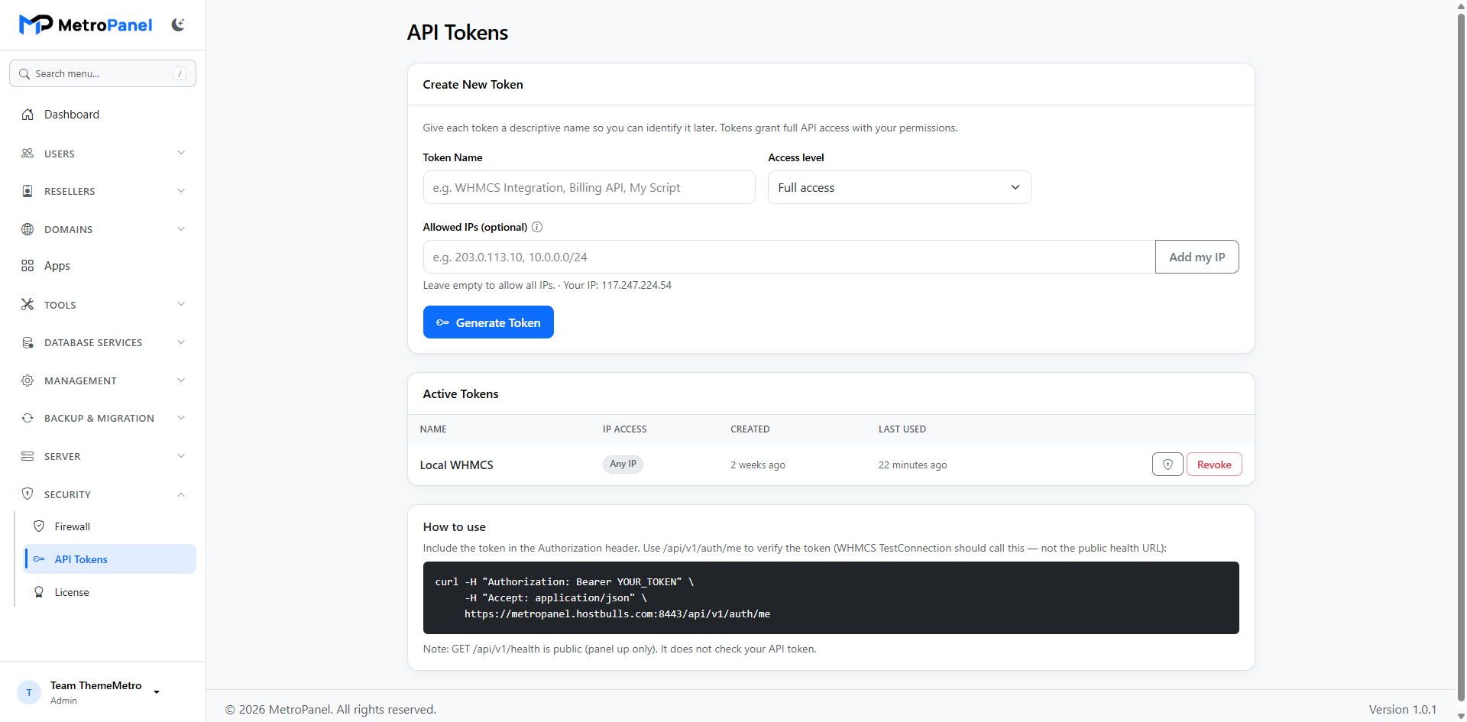
Task: Select the API Tokens submenu item
Action: tap(110, 559)
